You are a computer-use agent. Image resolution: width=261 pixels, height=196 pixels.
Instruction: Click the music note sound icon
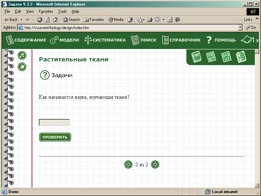(22, 56)
